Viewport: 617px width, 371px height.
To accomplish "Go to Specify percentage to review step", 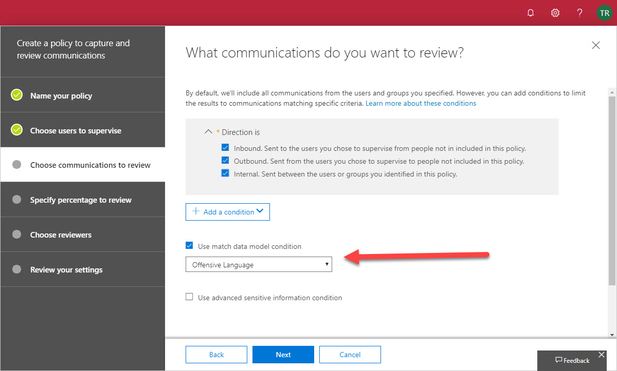I will [x=81, y=200].
